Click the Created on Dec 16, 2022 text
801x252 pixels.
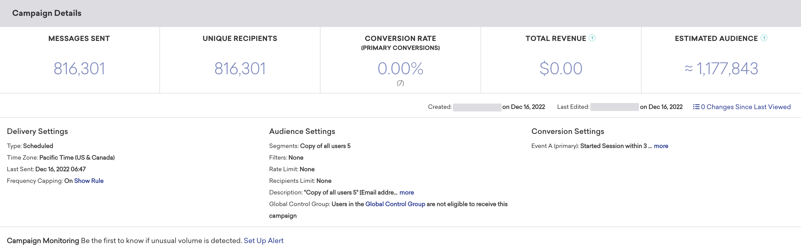[523, 107]
